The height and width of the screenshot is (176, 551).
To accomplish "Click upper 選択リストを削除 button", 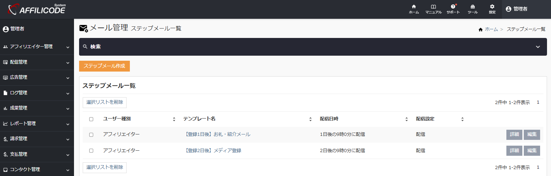I will [x=104, y=102].
